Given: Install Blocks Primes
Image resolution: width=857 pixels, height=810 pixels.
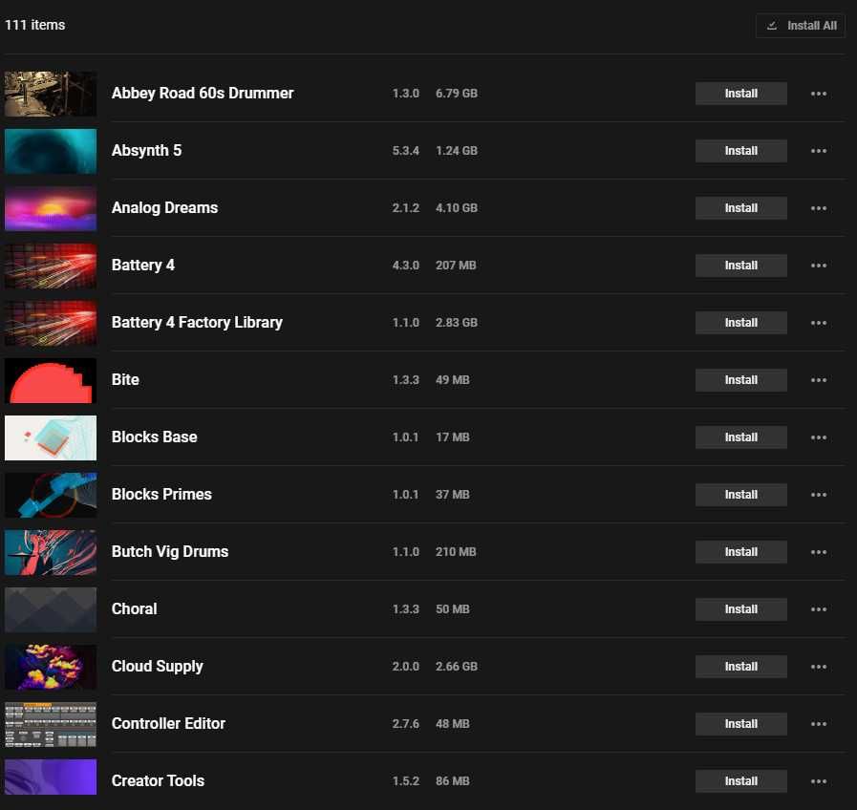Looking at the screenshot, I should coord(741,495).
